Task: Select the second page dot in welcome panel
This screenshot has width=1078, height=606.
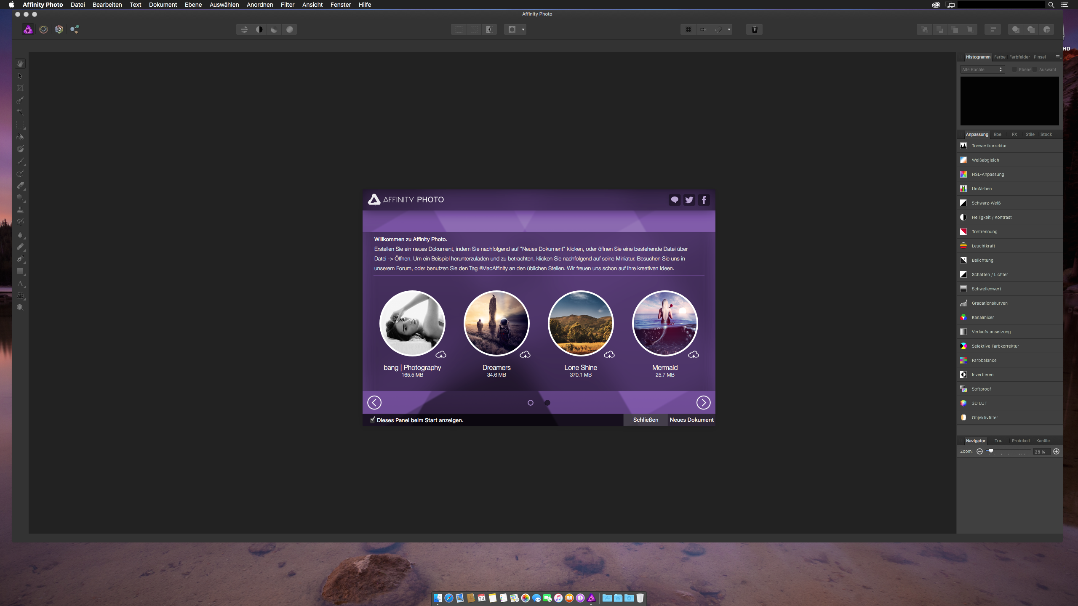Action: 547,403
